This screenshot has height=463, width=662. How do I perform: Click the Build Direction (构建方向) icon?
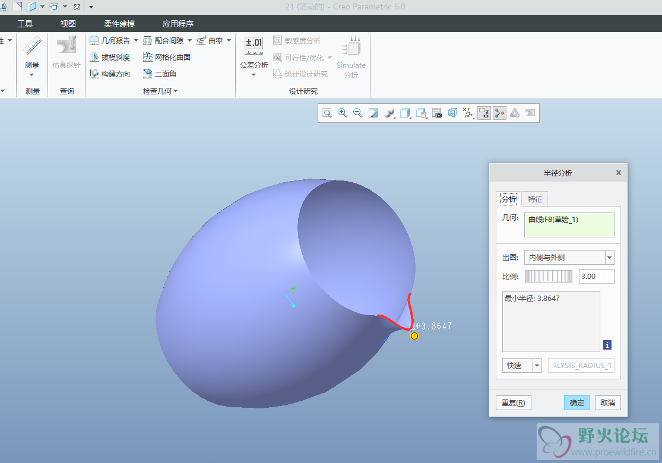[94, 74]
